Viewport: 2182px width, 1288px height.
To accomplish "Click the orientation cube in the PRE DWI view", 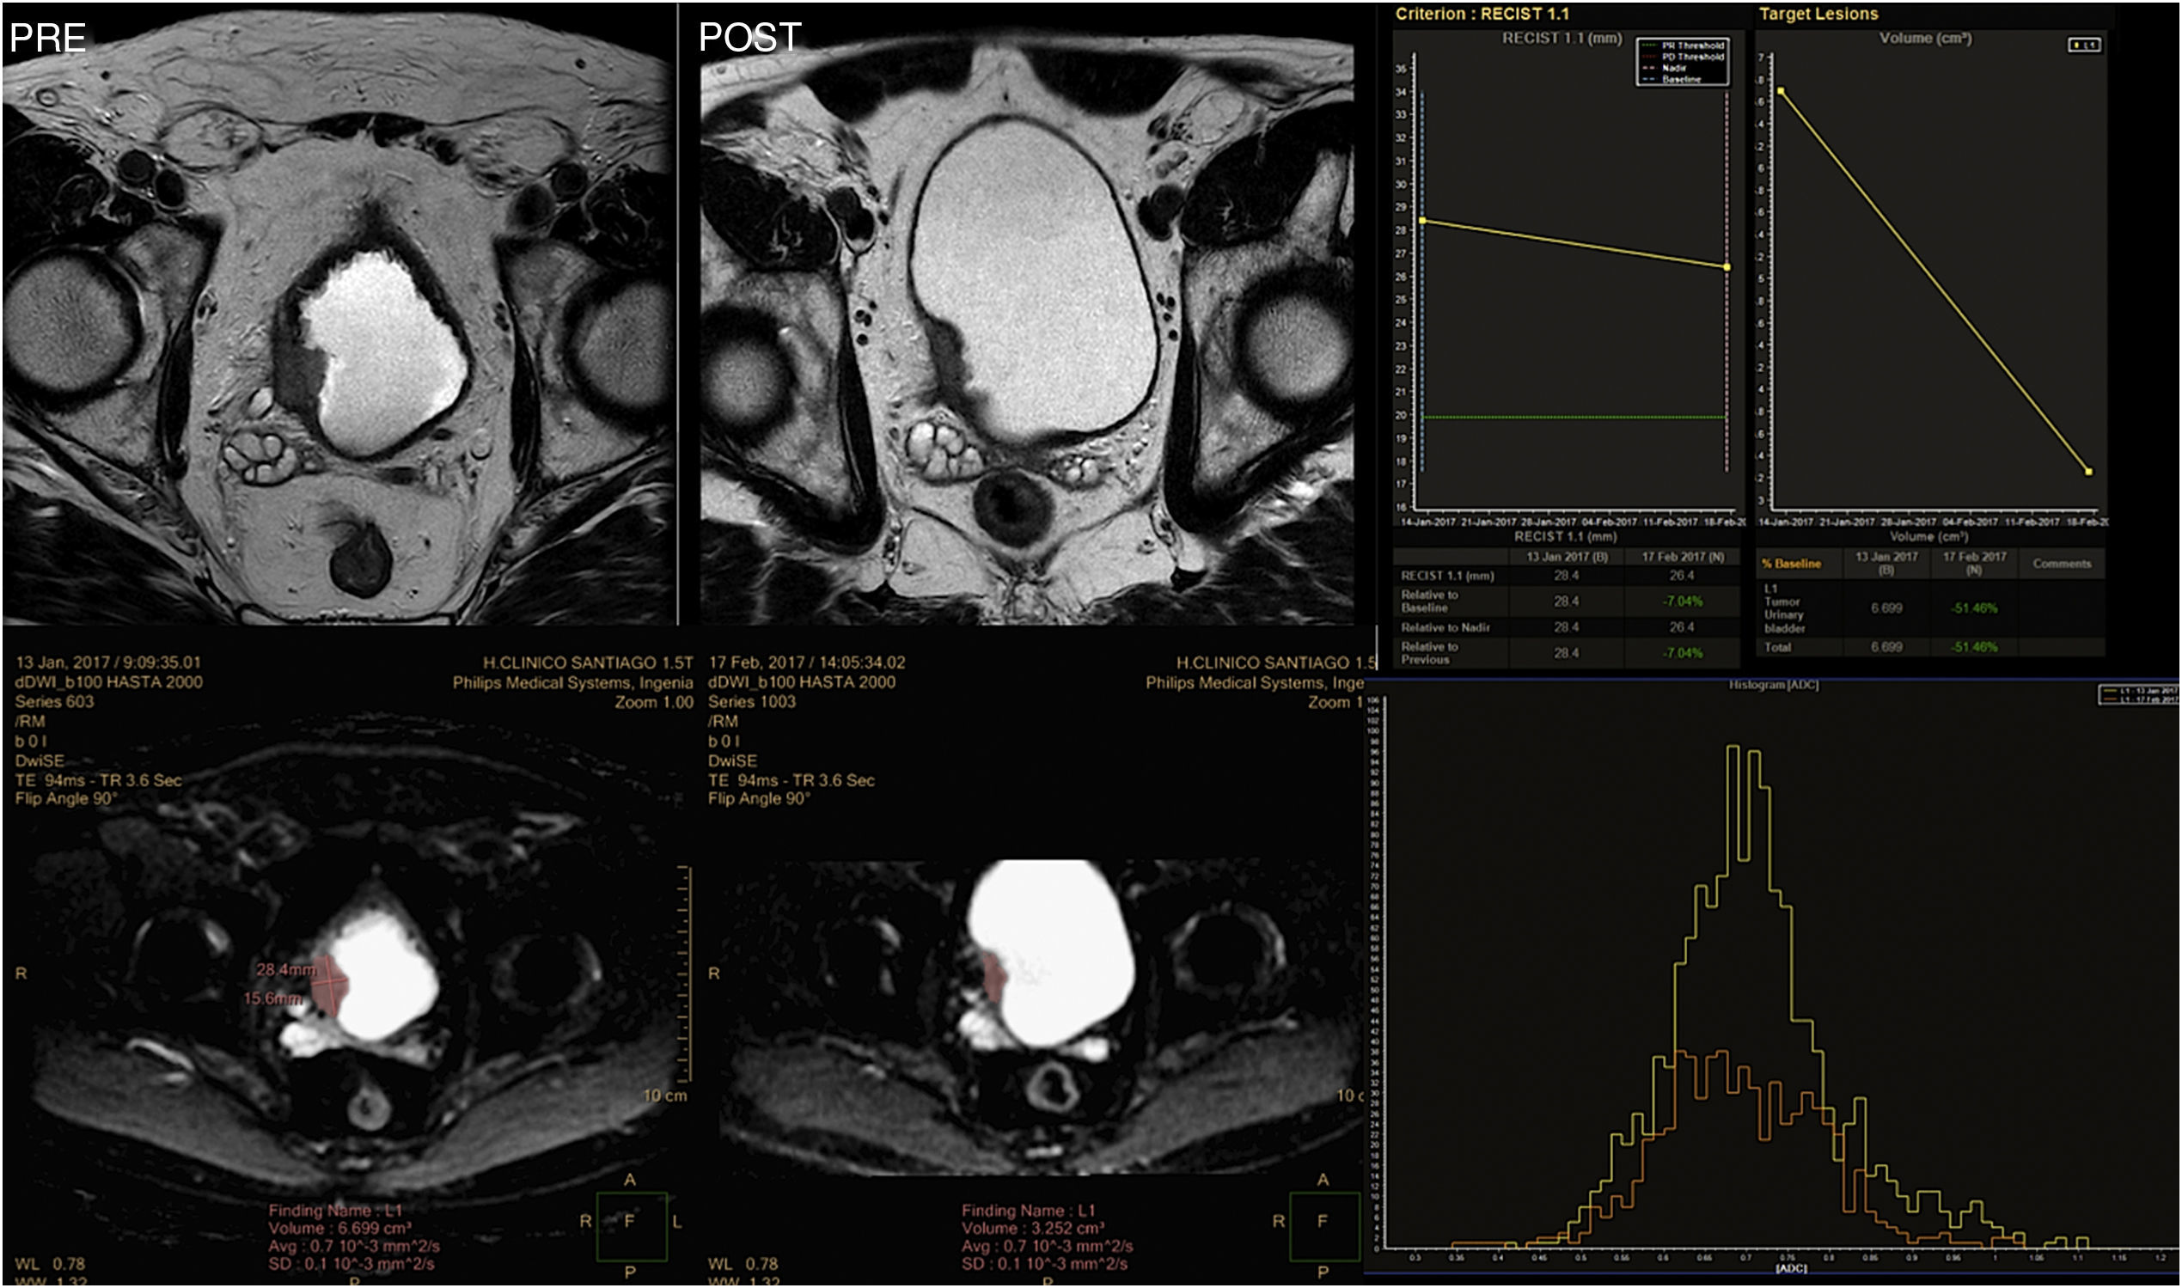I will [631, 1225].
